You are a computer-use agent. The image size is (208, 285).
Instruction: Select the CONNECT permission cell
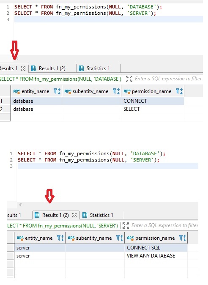(x=153, y=101)
